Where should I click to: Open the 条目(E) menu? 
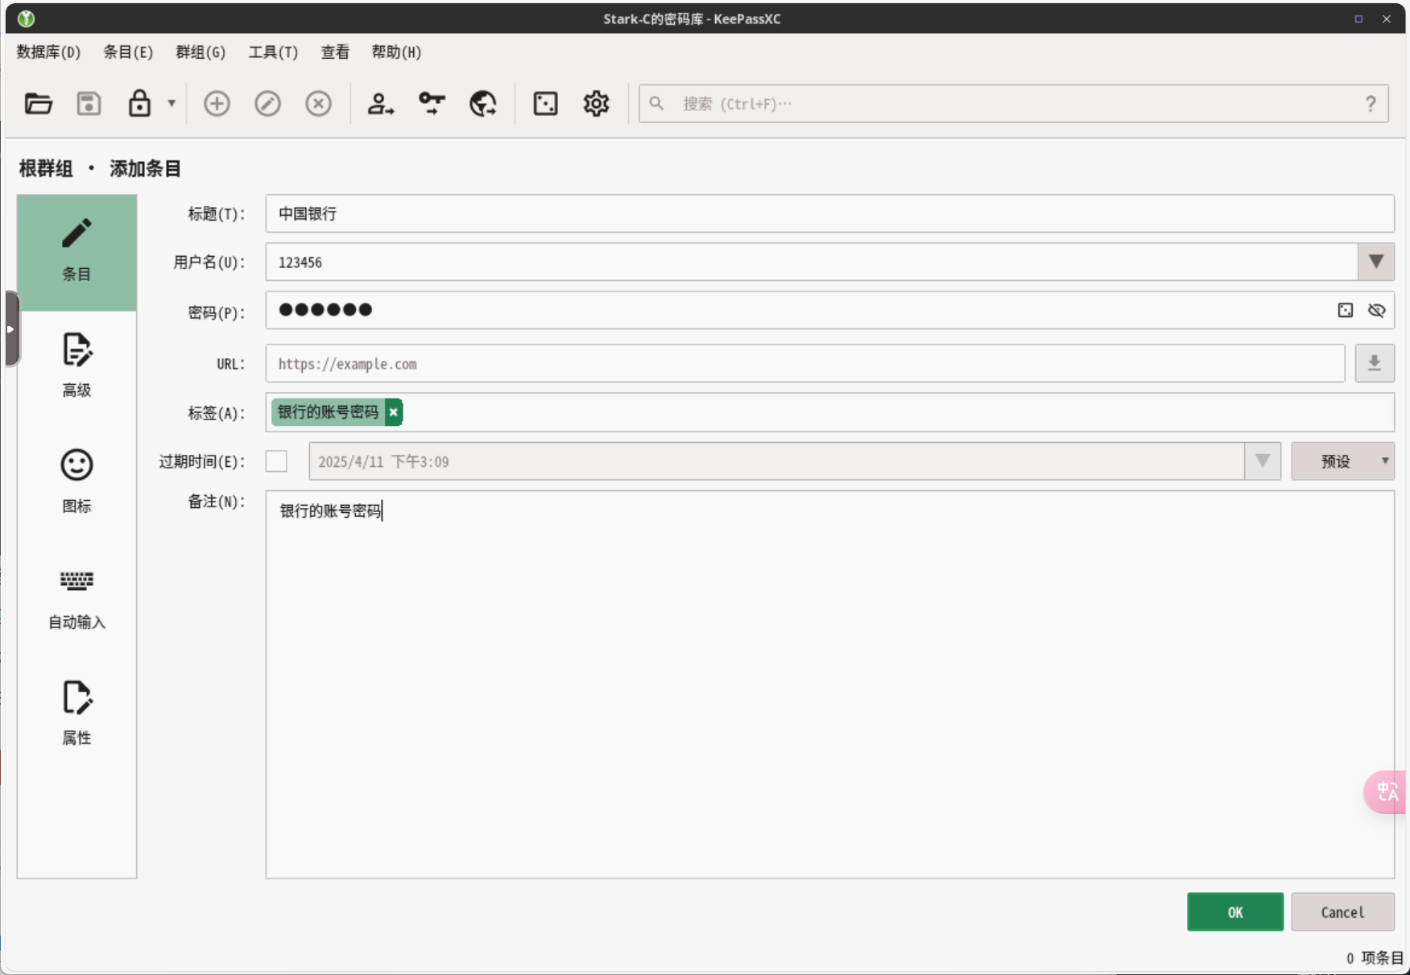pos(128,52)
